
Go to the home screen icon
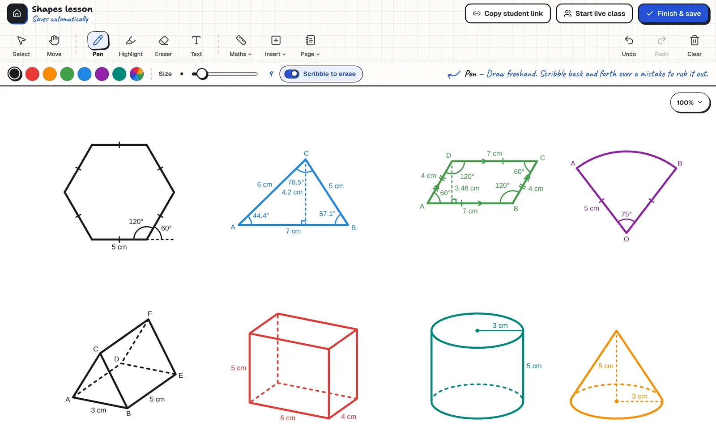pyautogui.click(x=17, y=13)
